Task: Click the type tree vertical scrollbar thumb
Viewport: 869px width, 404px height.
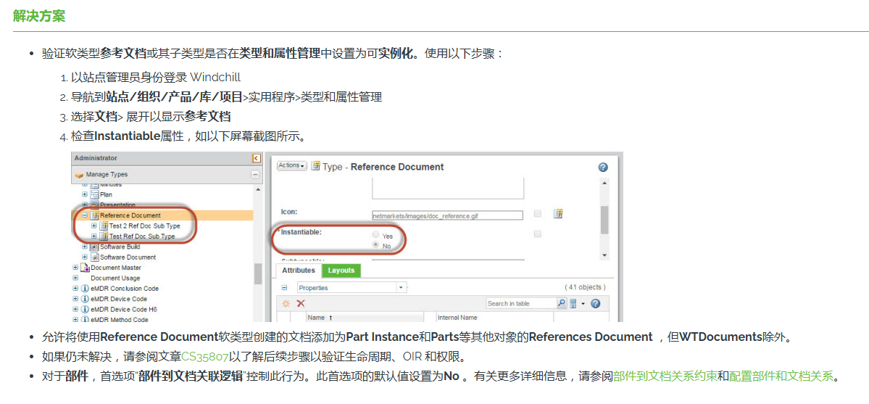Action: click(258, 273)
